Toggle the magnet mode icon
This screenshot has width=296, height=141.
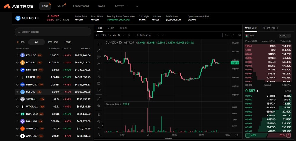pos(99,115)
